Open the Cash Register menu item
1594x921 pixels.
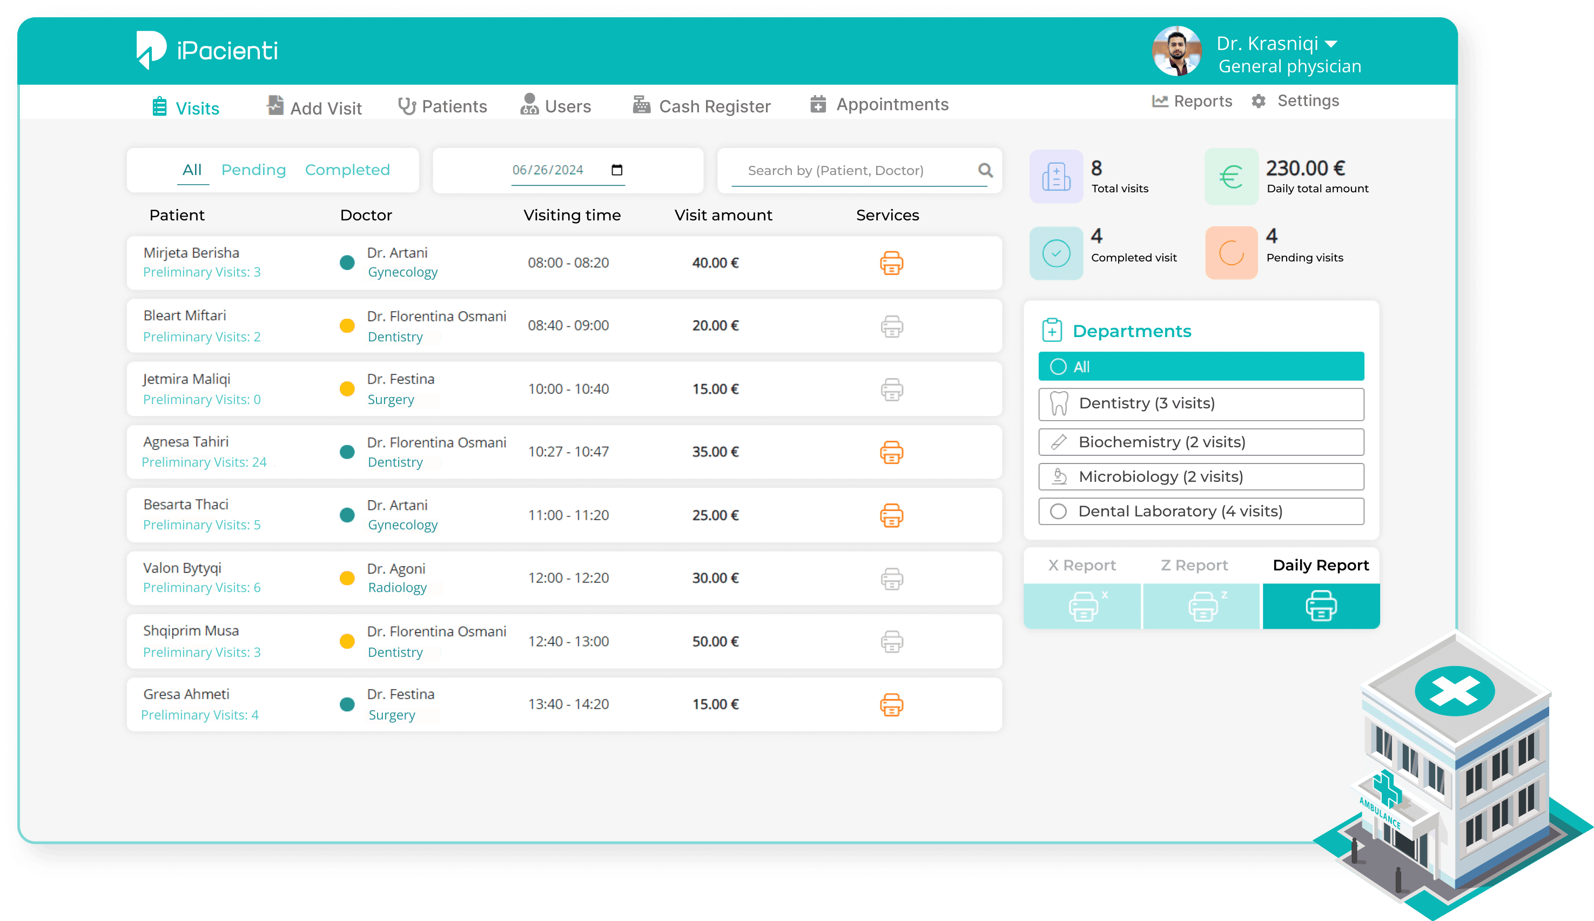pos(702,106)
